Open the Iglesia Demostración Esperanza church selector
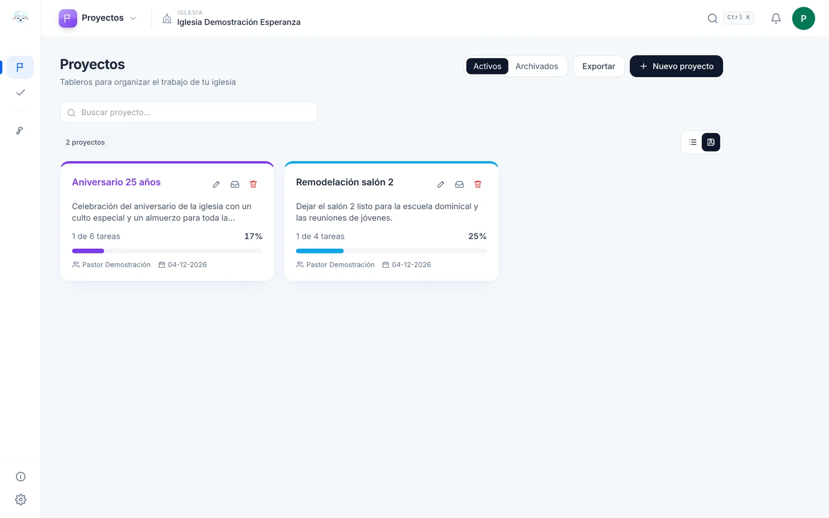The width and height of the screenshot is (829, 518). tap(231, 18)
